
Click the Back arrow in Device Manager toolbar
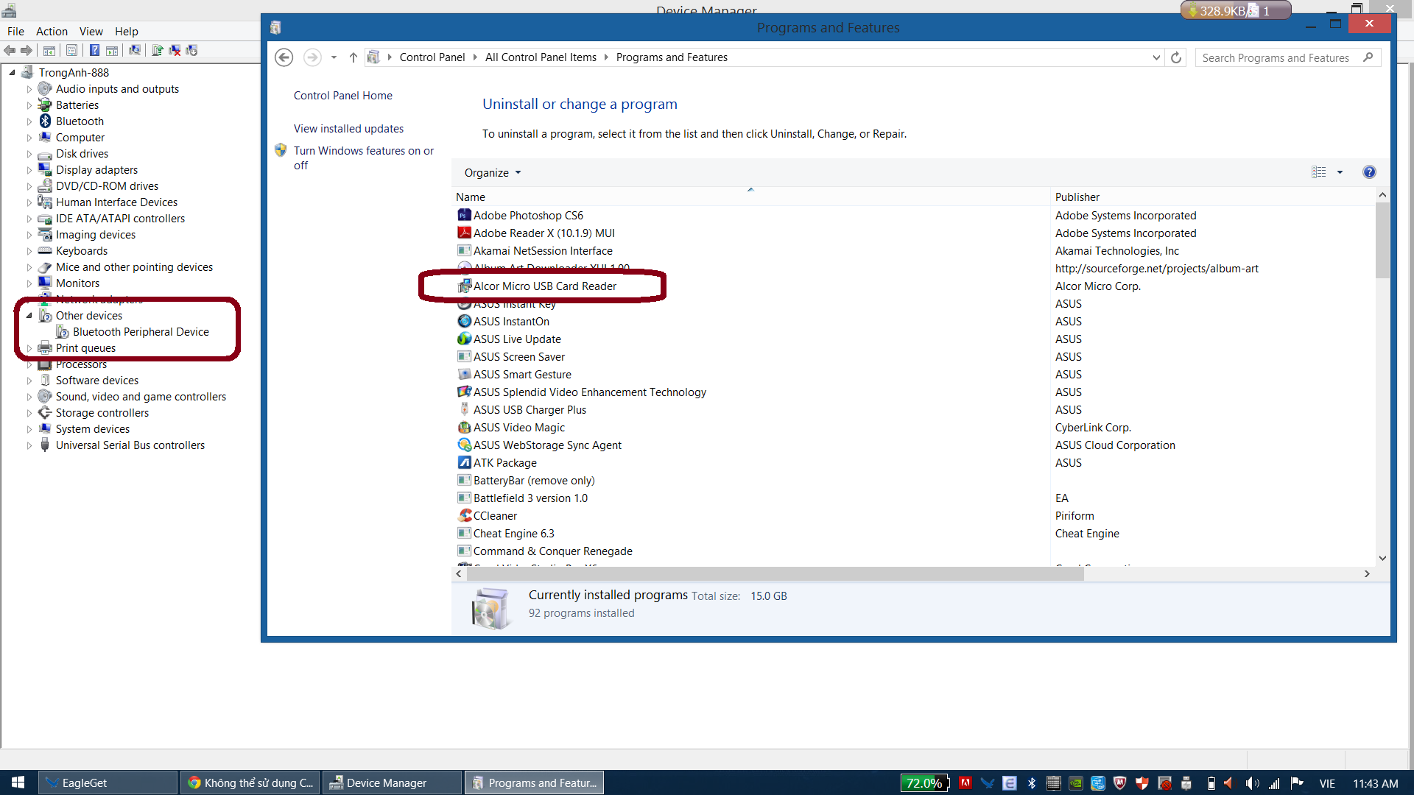10,51
